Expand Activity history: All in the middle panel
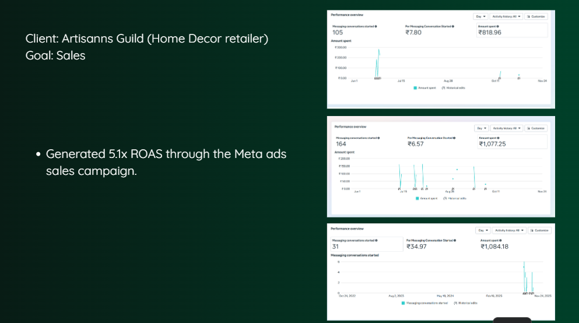This screenshot has width=579, height=323. coord(506,128)
